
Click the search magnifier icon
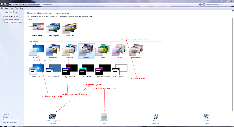(232, 5)
